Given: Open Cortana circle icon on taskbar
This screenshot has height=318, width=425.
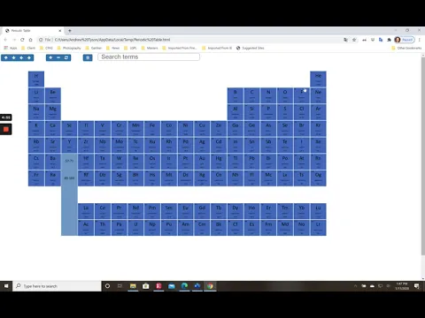Looking at the screenshot, I should click(x=107, y=286).
